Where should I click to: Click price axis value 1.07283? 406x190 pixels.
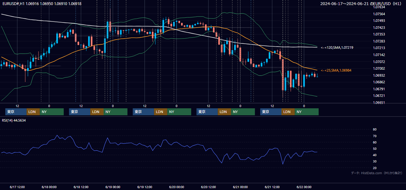[379, 41]
